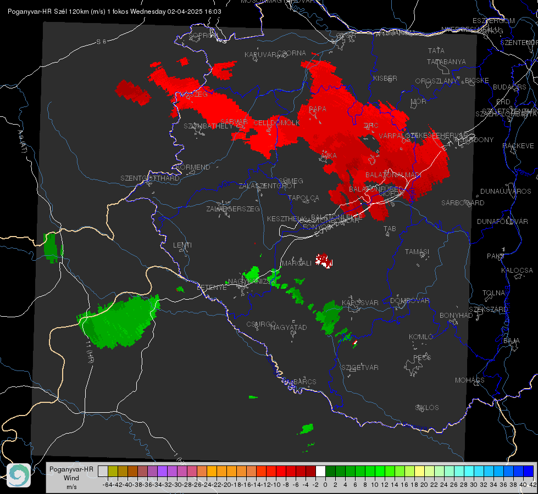Click the BONYHÁD label
The width and height of the screenshot is (538, 494).
[x=456, y=316]
